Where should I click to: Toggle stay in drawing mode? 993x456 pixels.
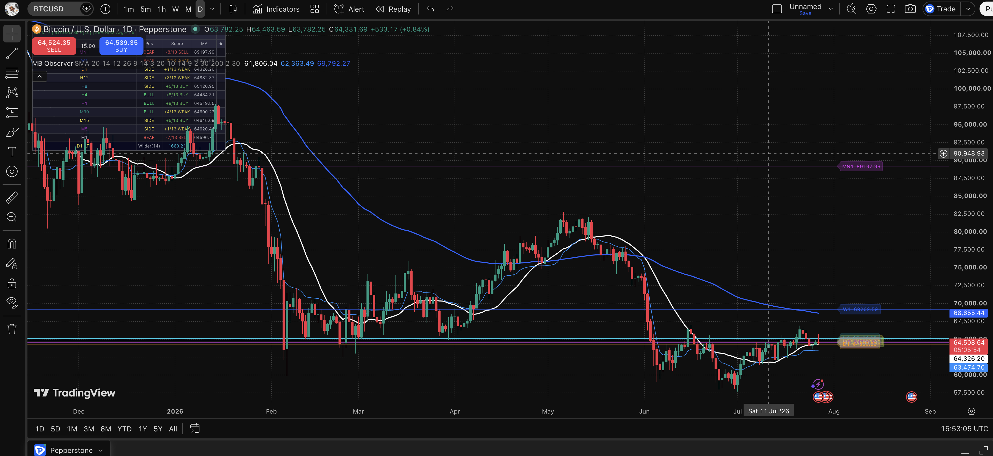12,264
